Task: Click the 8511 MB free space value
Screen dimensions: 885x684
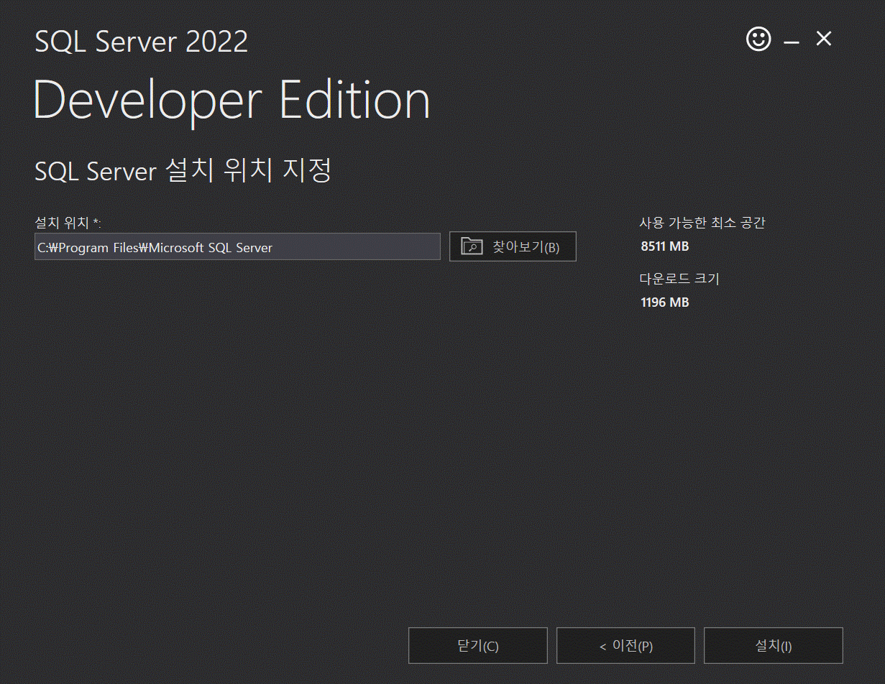Action: (x=664, y=246)
